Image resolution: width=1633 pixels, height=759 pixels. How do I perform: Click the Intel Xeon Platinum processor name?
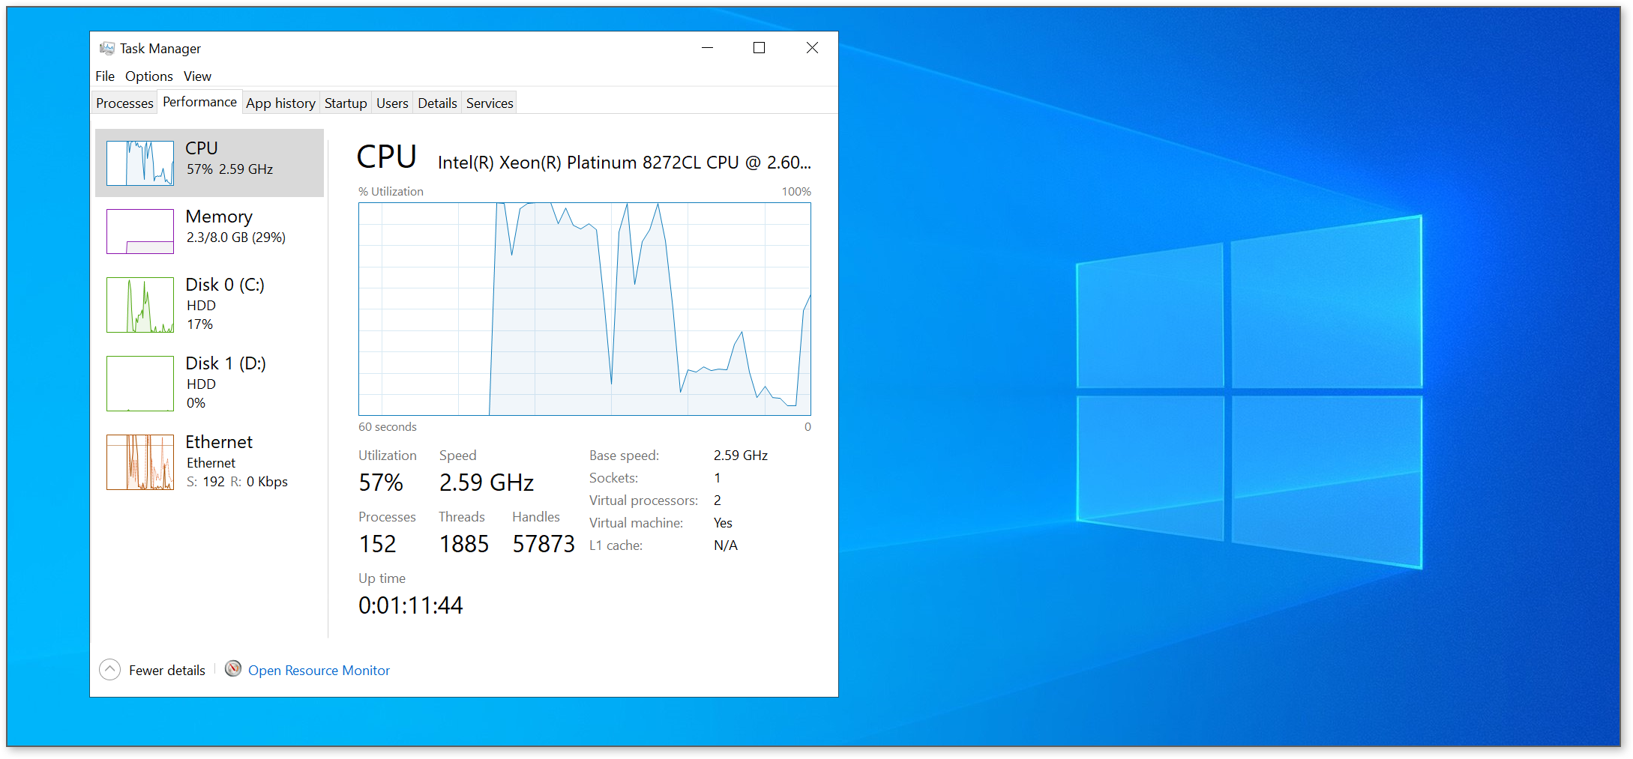[x=625, y=163]
